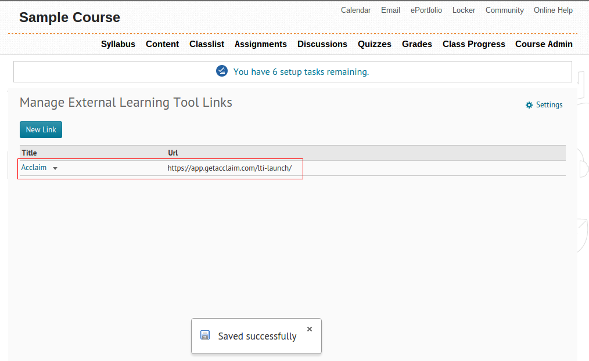Go to the Sample Course home title
The width and height of the screenshot is (589, 361).
pyautogui.click(x=70, y=17)
